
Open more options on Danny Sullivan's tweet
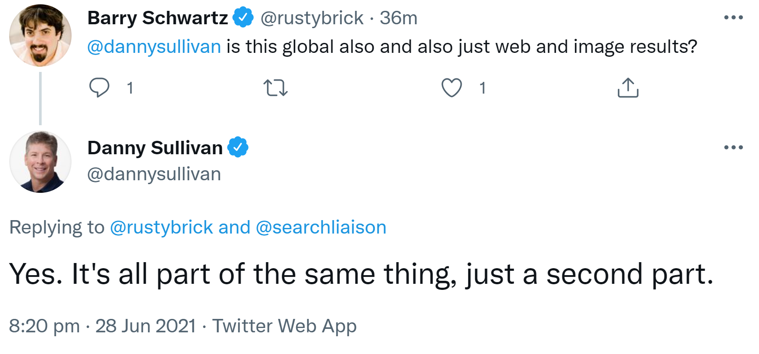pos(733,148)
